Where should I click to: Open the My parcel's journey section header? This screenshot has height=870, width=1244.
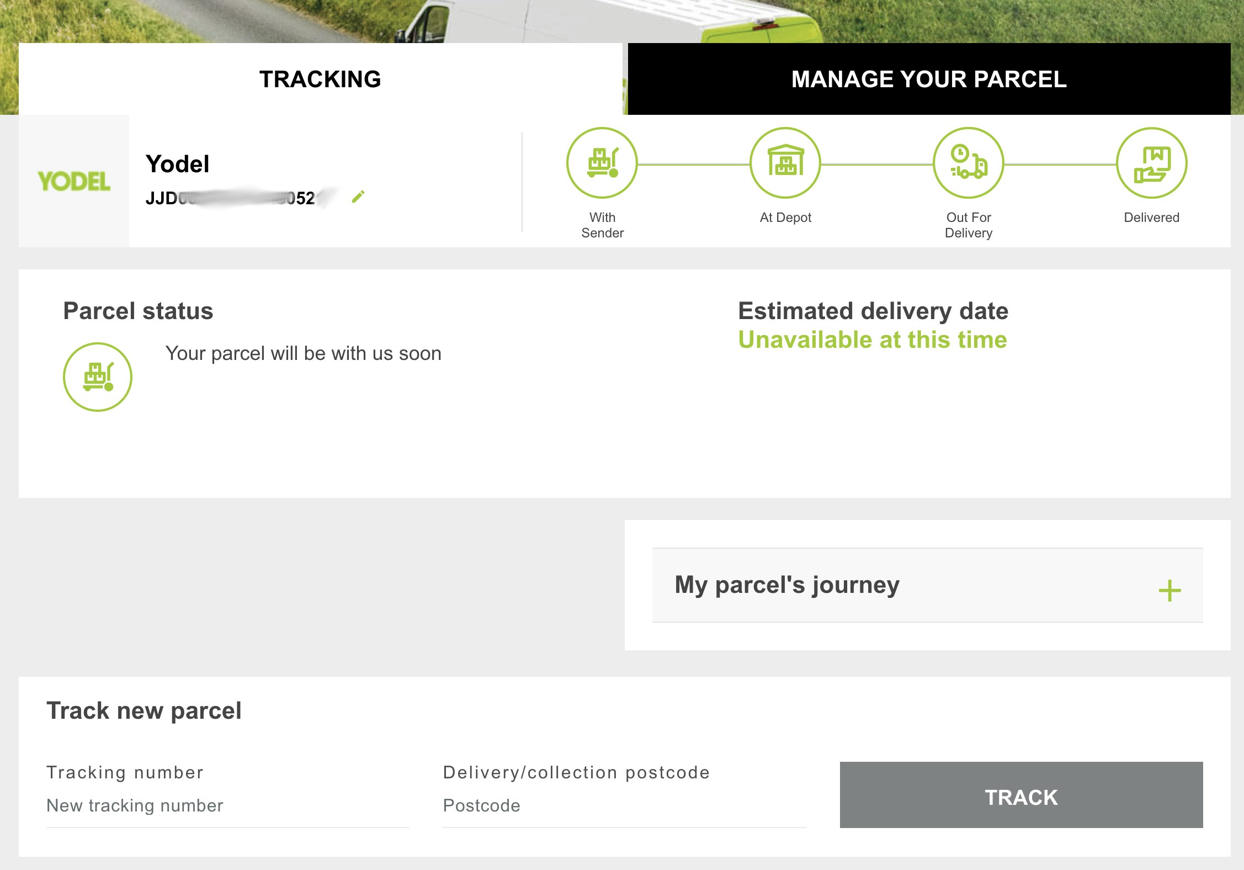click(x=787, y=585)
